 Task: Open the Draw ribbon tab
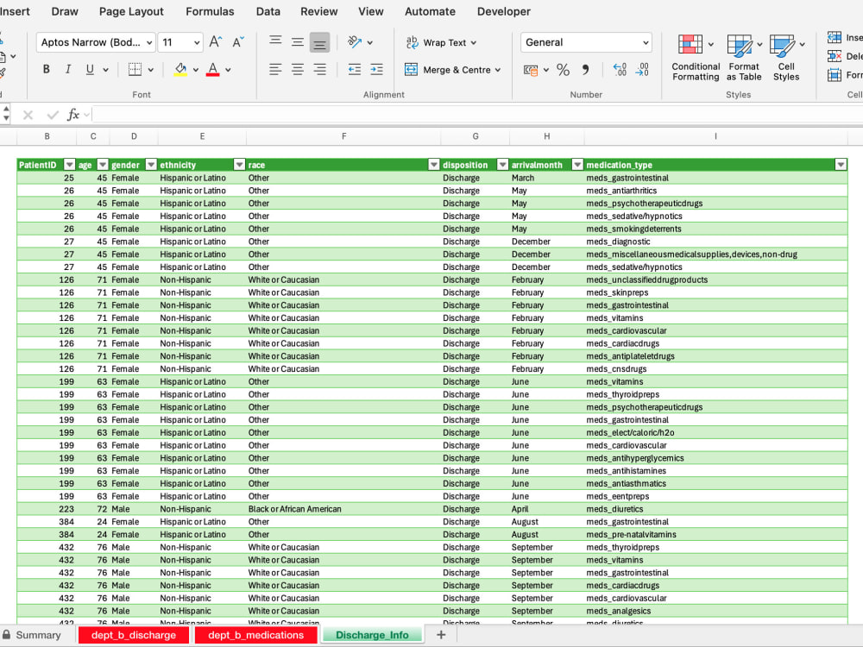65,11
